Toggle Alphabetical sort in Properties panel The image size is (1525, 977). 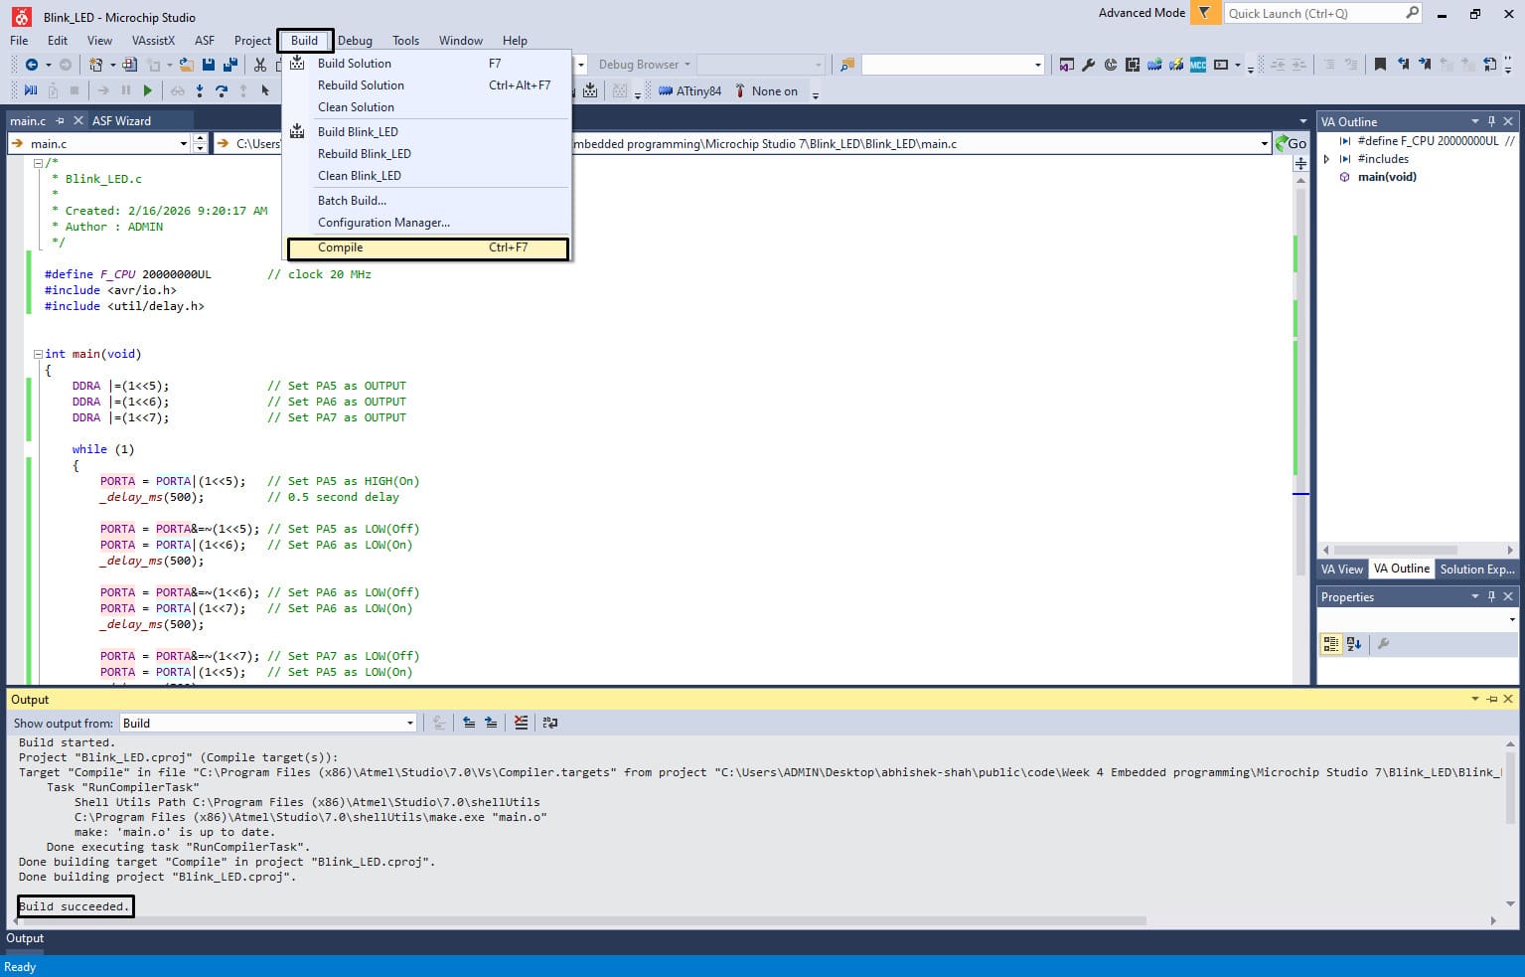pos(1354,644)
